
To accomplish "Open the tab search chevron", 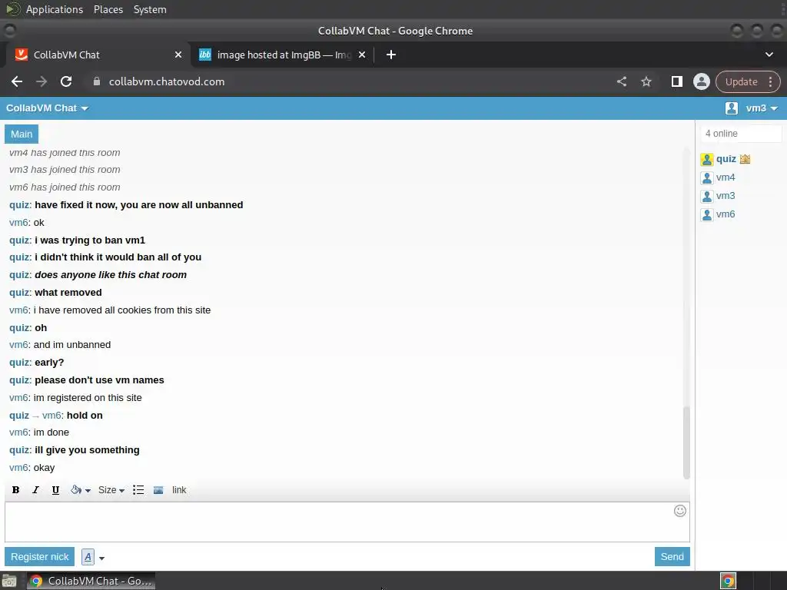I will 769,55.
